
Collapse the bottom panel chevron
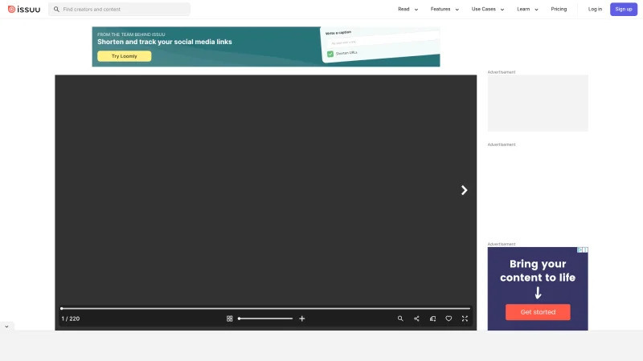click(x=6, y=327)
